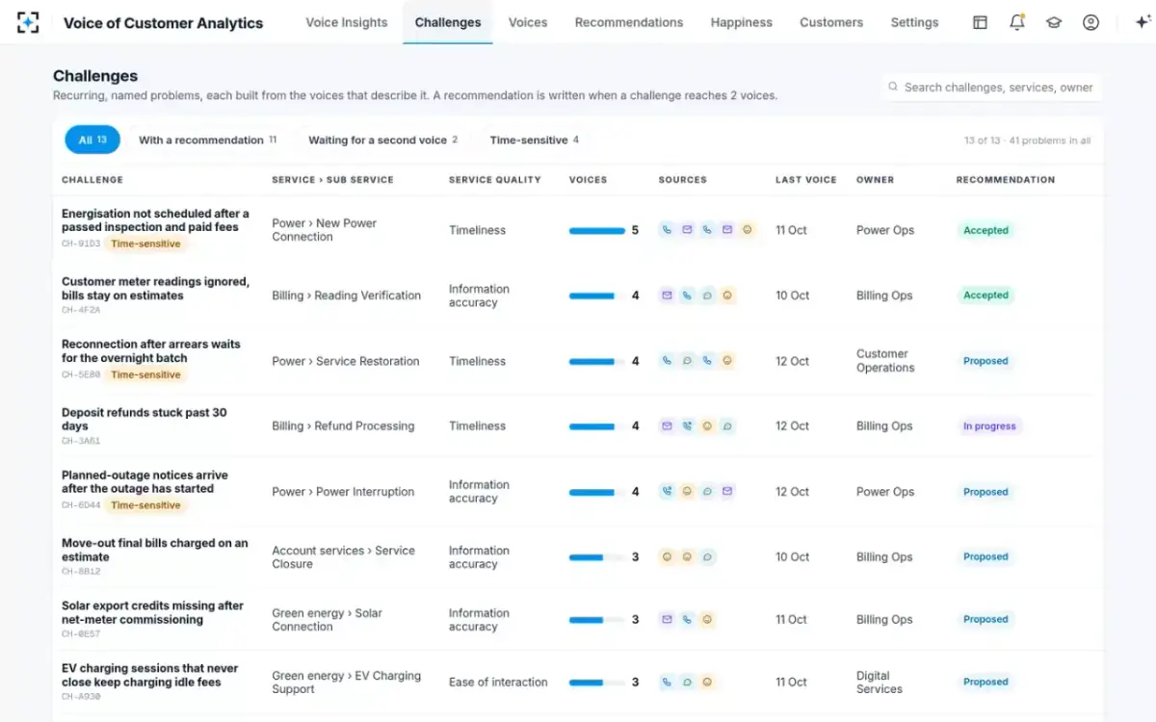Open challenge Planned-outage notices arrive late
This screenshot has width=1156, height=722.
pos(144,482)
